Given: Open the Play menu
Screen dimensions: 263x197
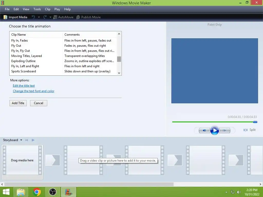Looking at the screenshot, I should click(x=57, y=9).
